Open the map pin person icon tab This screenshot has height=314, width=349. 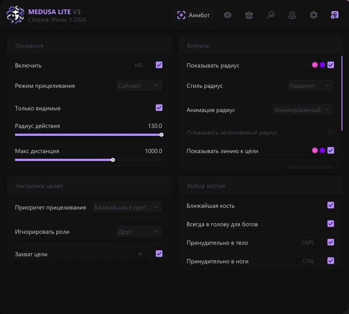pos(292,15)
